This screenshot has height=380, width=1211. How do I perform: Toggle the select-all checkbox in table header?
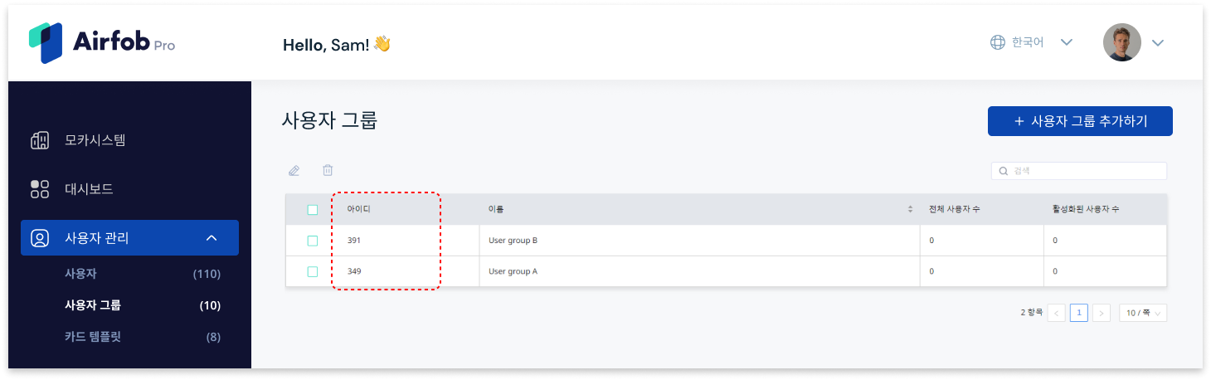coord(313,210)
